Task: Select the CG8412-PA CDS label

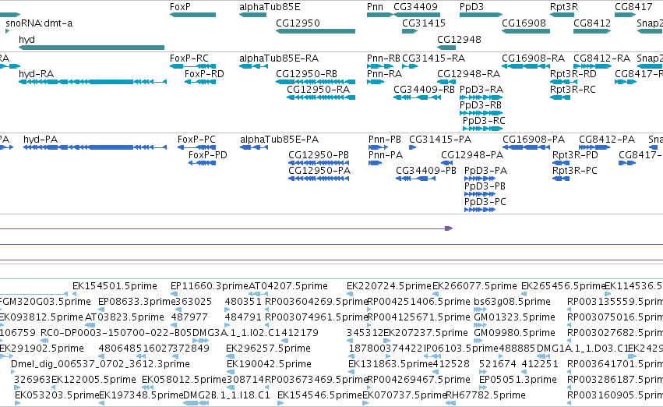Action: [x=607, y=140]
